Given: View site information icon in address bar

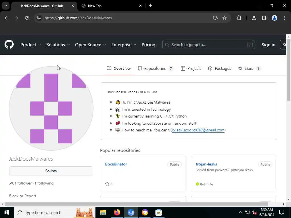Looking at the screenshot, I should click(x=39, y=18).
